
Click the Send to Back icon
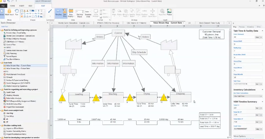click(132, 13)
